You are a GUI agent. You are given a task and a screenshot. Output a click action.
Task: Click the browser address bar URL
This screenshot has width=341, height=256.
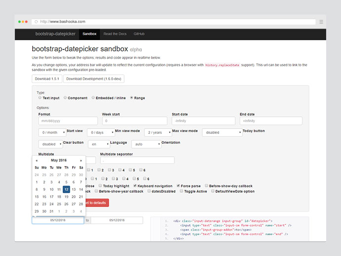(x=63, y=22)
